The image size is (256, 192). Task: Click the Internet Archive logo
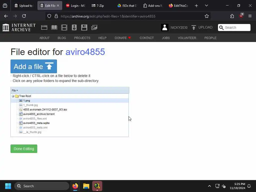click(x=19, y=27)
